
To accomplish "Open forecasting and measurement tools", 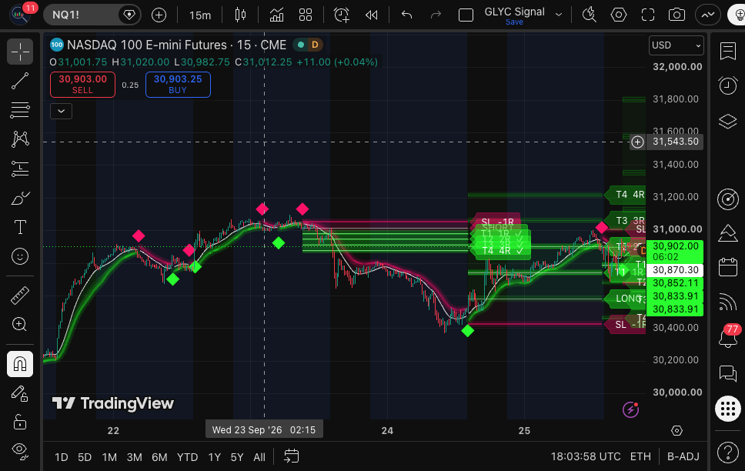I will [x=20, y=169].
